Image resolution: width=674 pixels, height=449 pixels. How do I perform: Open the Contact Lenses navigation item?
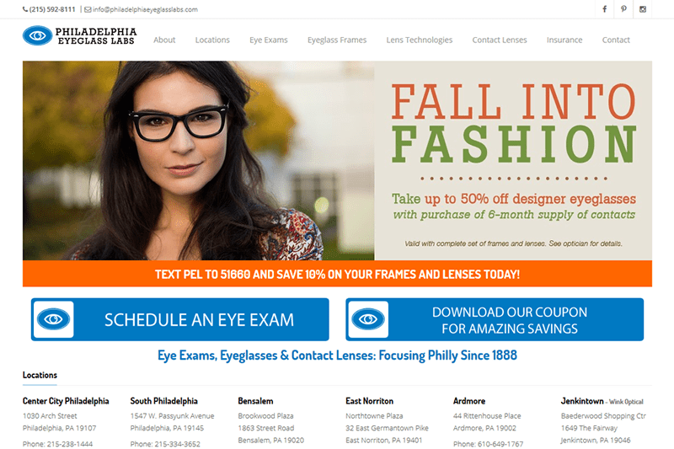[500, 40]
